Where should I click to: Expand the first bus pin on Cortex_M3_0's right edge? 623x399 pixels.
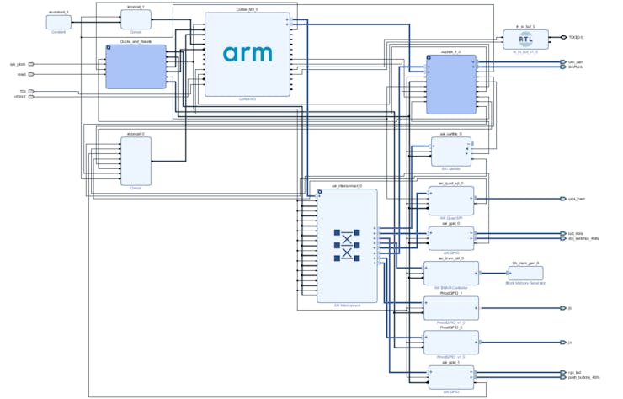click(287, 19)
